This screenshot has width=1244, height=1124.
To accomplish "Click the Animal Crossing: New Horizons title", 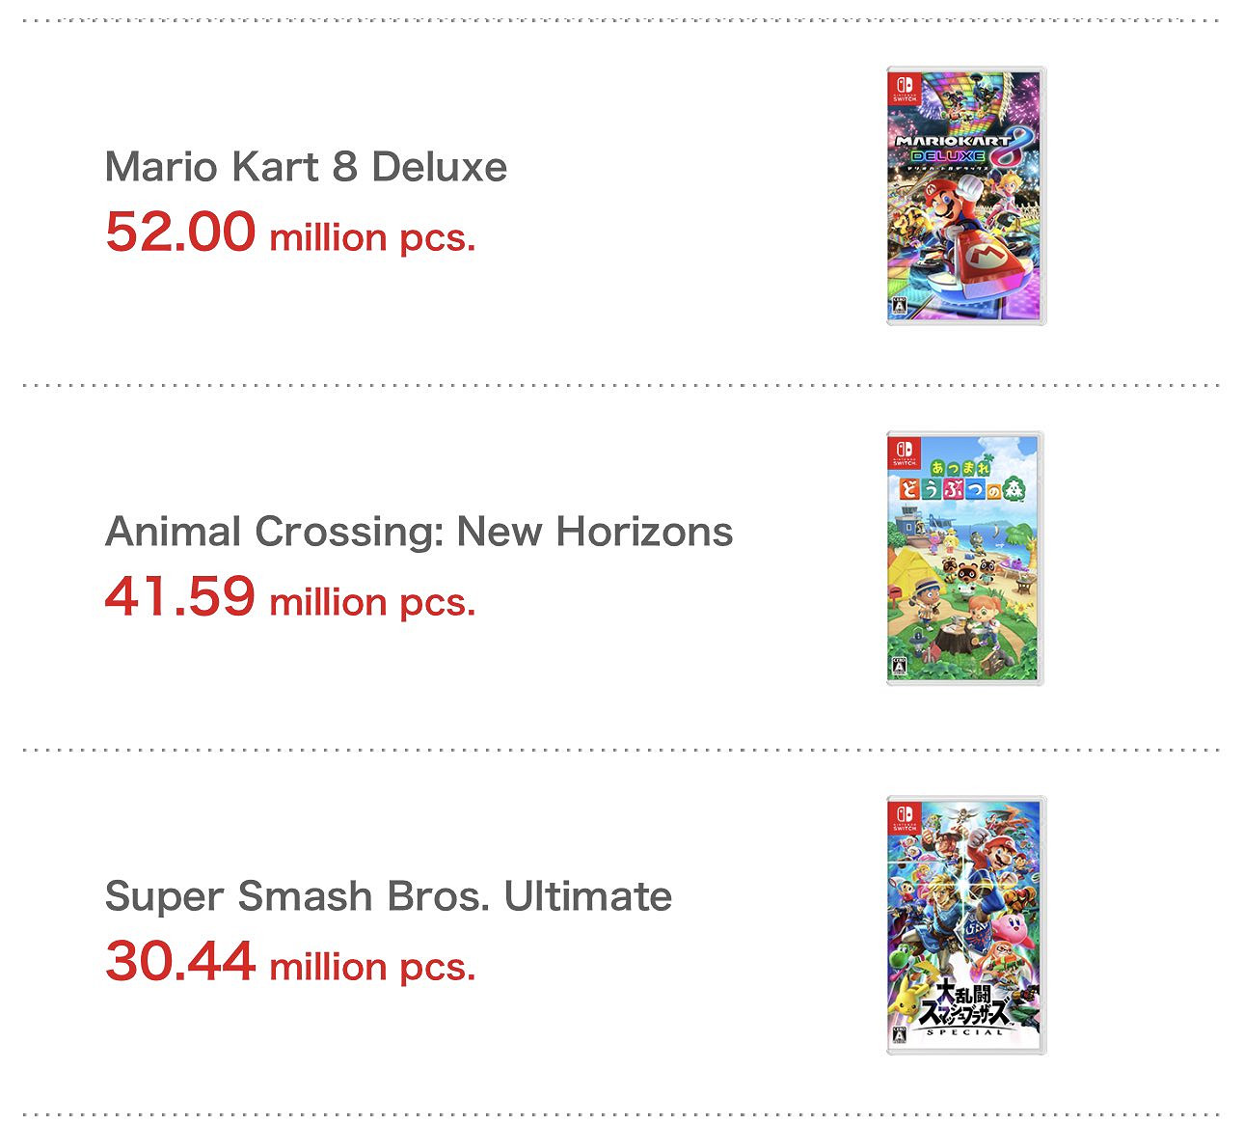I will coord(419,532).
